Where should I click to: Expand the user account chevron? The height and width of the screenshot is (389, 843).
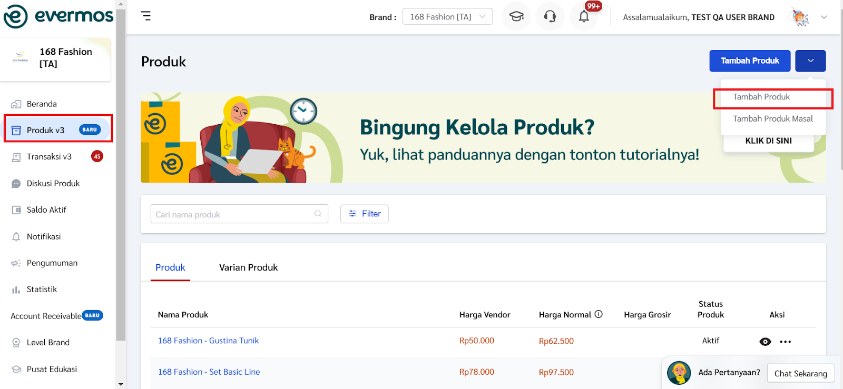[824, 17]
